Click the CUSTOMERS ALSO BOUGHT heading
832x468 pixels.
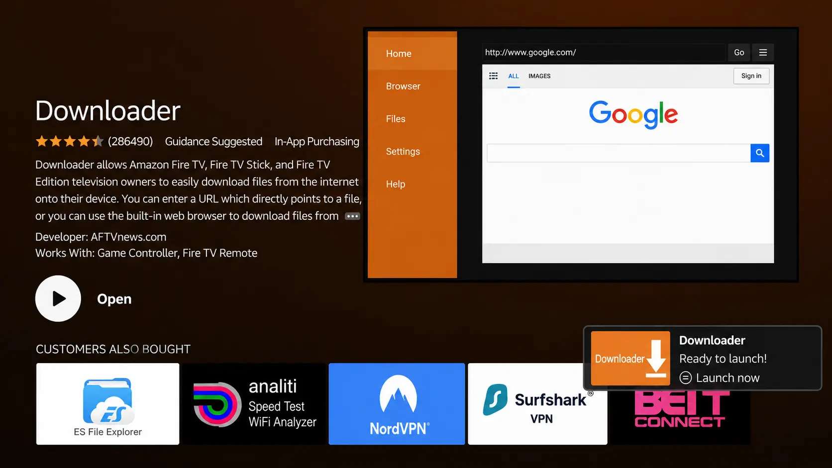point(113,349)
